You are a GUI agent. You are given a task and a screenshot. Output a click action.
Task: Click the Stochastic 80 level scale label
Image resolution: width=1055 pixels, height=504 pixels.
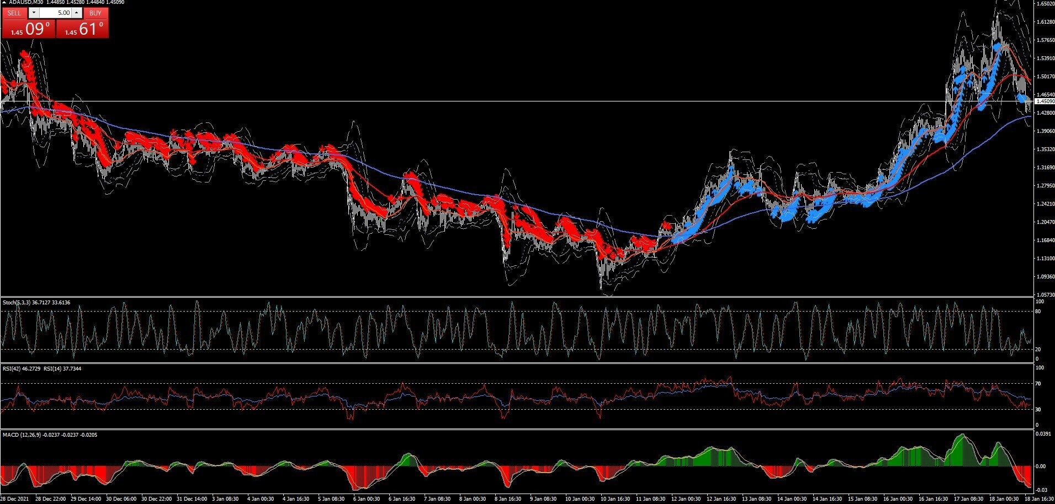(1038, 312)
